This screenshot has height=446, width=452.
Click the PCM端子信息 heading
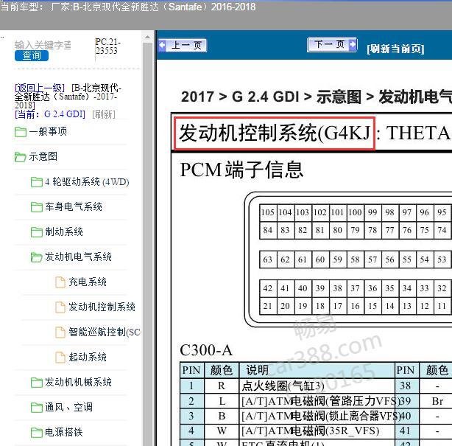[x=241, y=170]
